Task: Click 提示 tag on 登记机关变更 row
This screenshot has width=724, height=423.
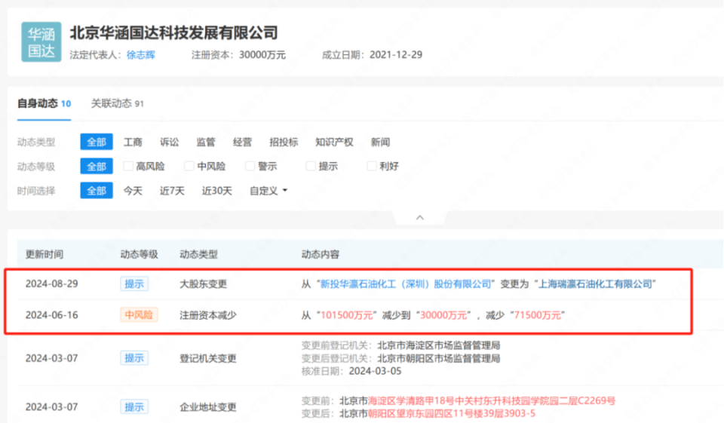Action: pyautogui.click(x=134, y=358)
